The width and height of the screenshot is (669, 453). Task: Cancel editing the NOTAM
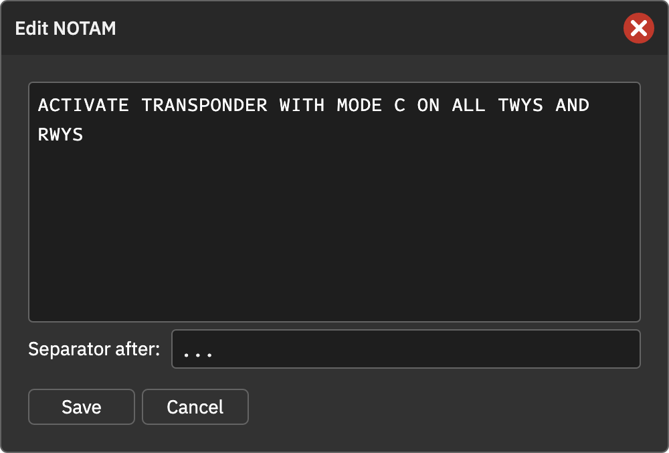[195, 407]
